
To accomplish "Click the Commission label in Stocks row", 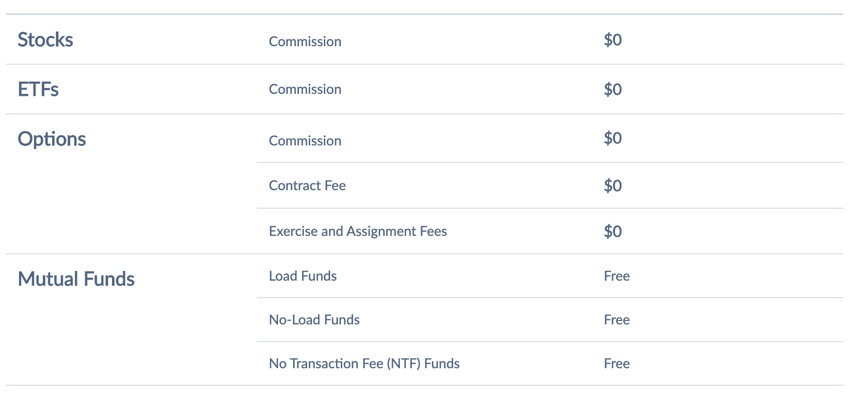I will pos(305,42).
